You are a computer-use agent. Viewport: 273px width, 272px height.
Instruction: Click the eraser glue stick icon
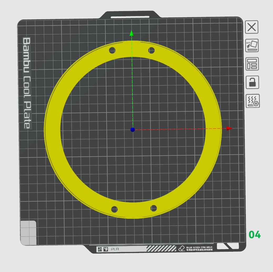(x=182, y=248)
